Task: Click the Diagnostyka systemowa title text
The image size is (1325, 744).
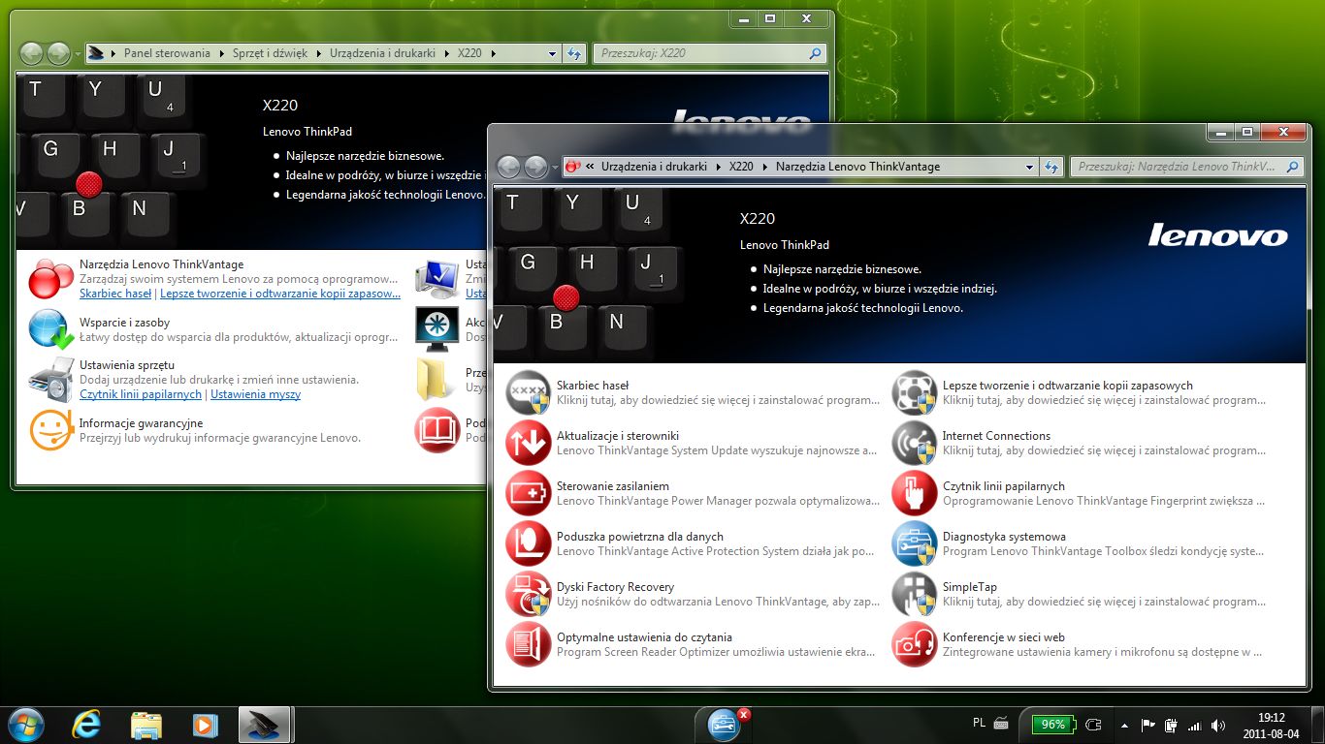Action: 1004,537
